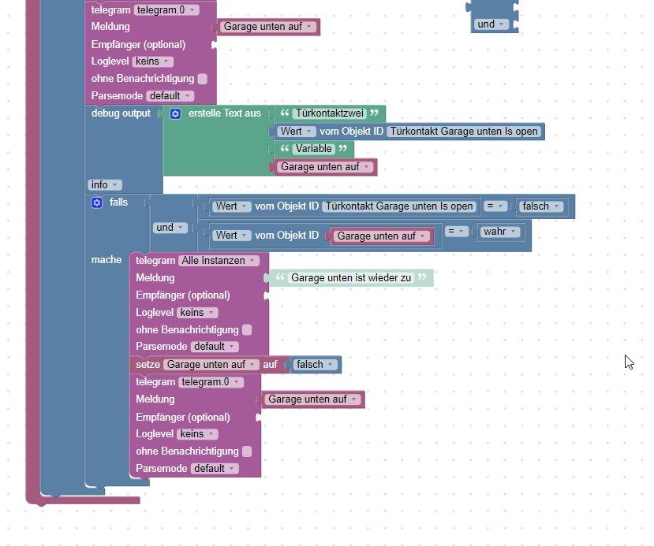Open Wert dropdown beside the falsch comparison
This screenshot has width=654, height=546.
[x=231, y=206]
